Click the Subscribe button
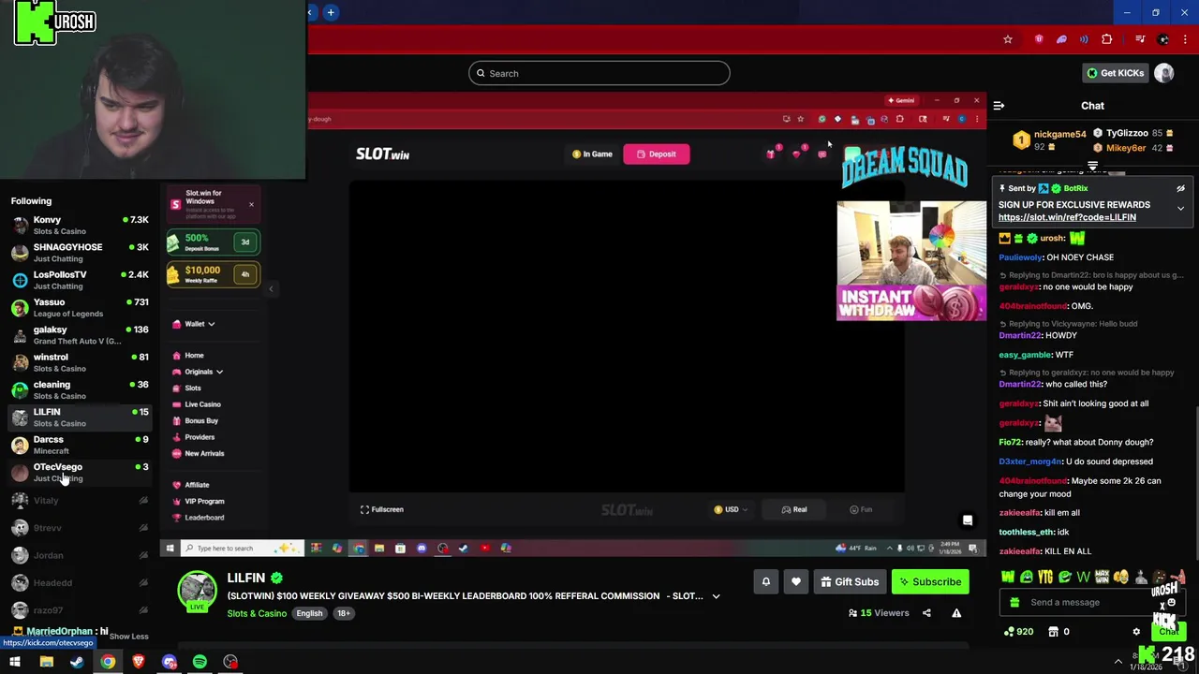Viewport: 1199px width, 674px height. tap(930, 582)
